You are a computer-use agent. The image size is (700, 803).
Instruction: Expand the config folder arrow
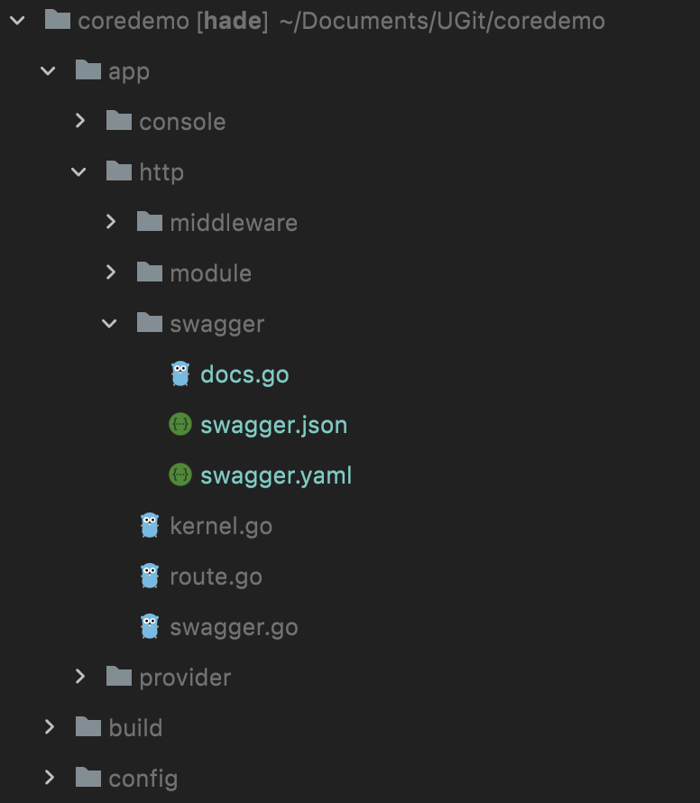(x=49, y=778)
